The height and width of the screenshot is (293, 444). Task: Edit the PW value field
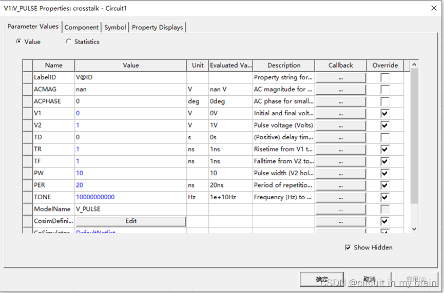pos(130,173)
